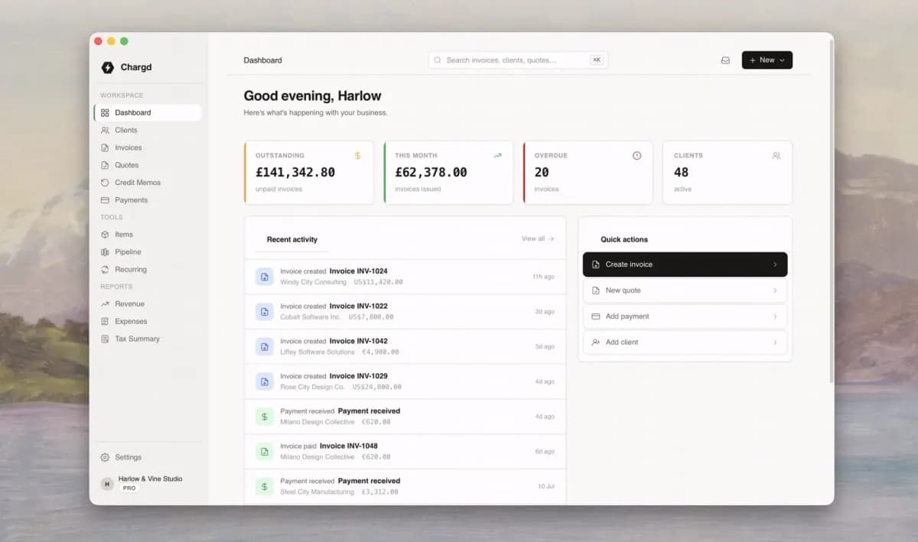Click the ⌘K shortcut badge in search

pos(597,60)
